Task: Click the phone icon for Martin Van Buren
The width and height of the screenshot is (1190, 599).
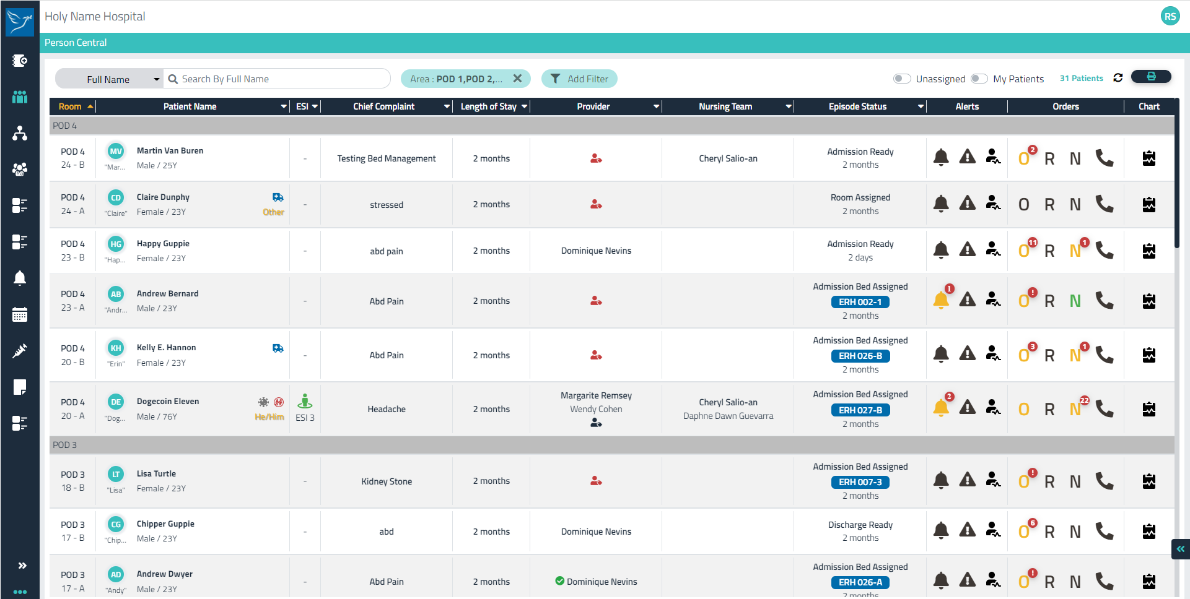Action: tap(1104, 158)
